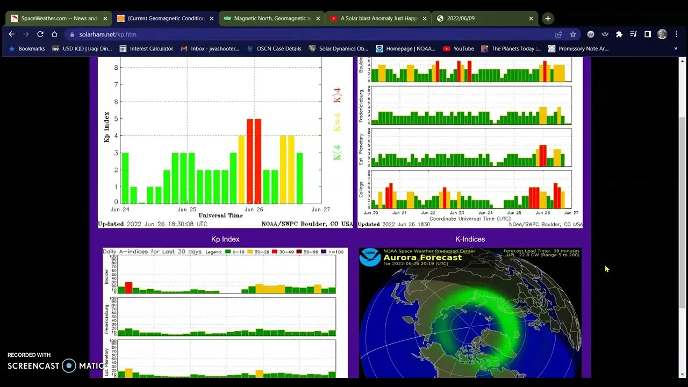Click the 'Aurora Forecast' heading text
688x387 pixels.
point(422,257)
